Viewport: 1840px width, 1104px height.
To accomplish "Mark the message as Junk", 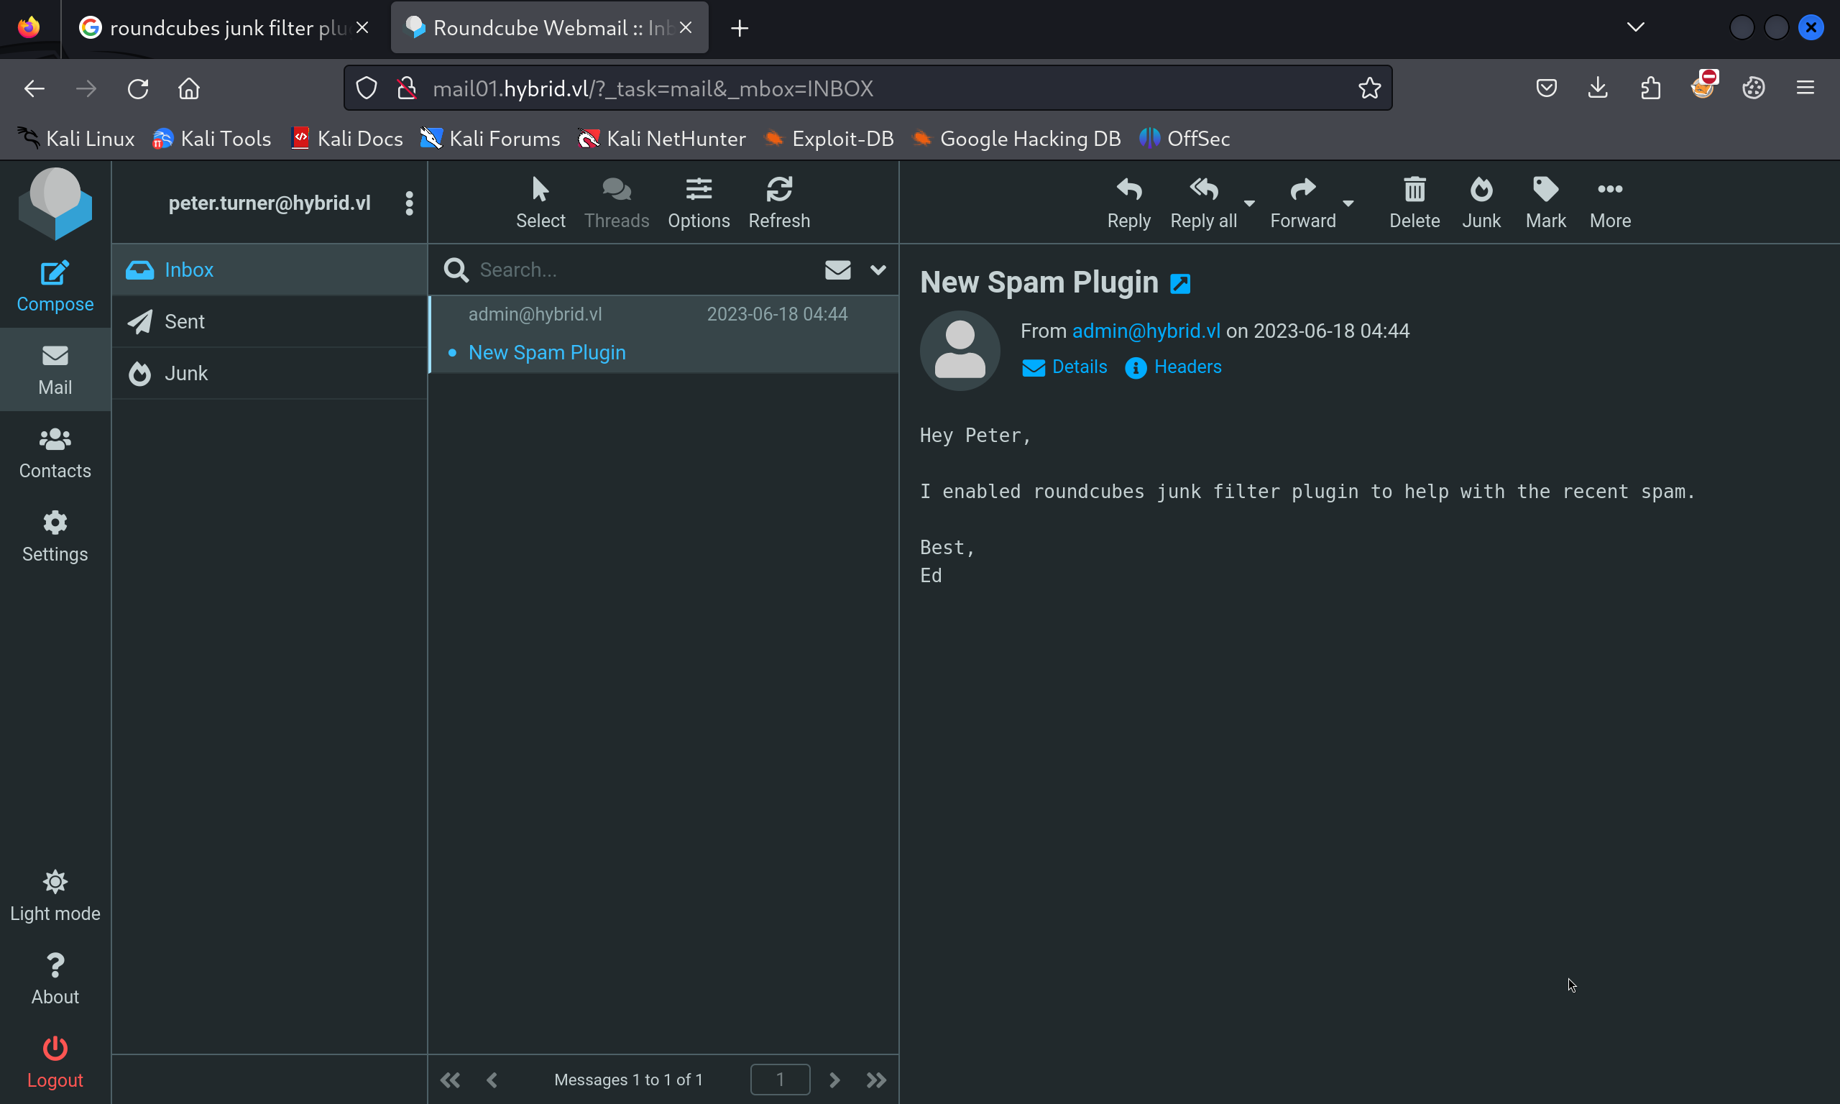I will [x=1481, y=203].
